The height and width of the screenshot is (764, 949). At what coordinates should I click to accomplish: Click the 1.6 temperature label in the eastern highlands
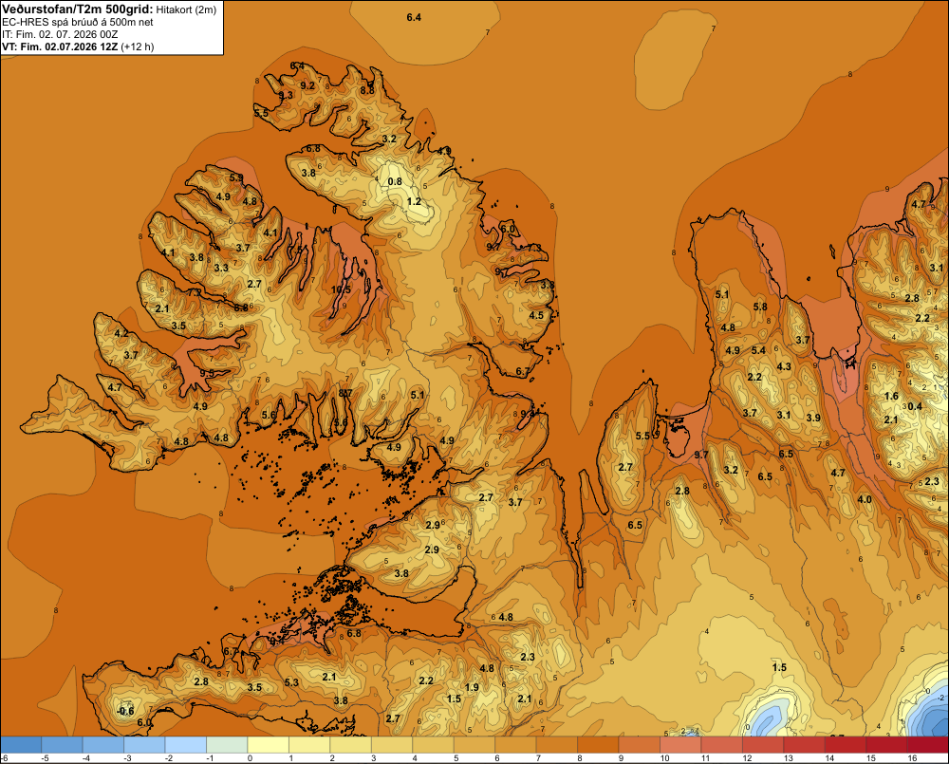click(891, 397)
